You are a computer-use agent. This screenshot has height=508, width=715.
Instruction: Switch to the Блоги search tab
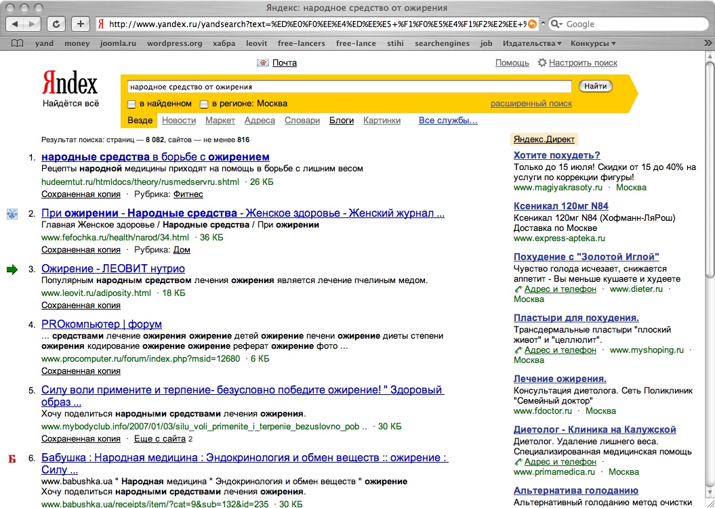(x=342, y=121)
